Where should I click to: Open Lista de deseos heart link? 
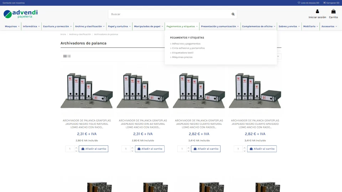pyautogui.click(x=309, y=3)
